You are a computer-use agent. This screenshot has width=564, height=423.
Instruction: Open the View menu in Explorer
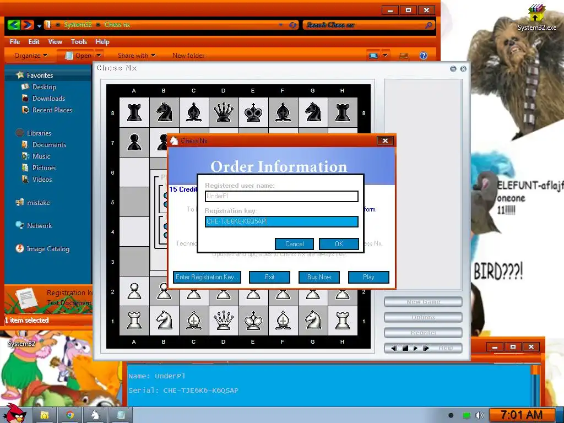55,42
